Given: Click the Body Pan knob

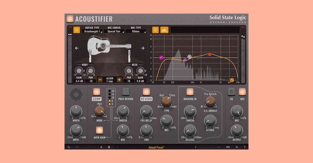Looking at the screenshot, I should 91,71.
